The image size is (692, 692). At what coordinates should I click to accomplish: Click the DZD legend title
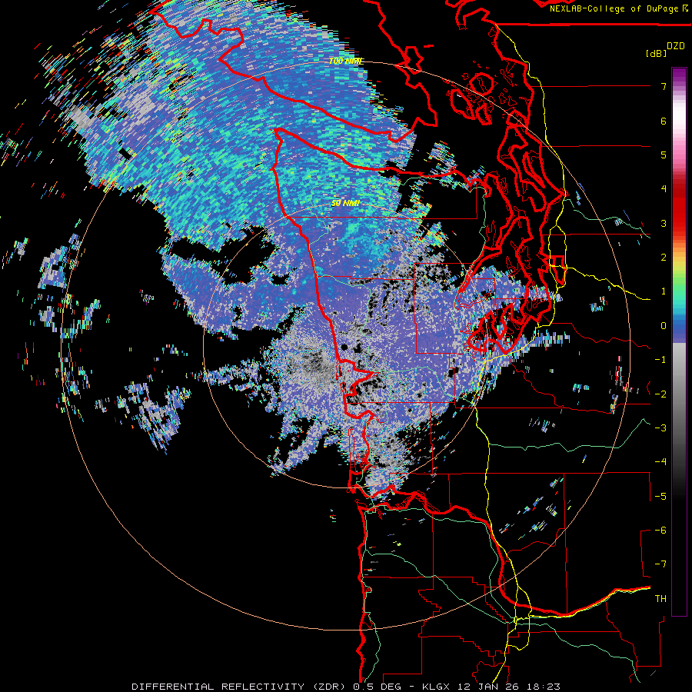click(676, 46)
